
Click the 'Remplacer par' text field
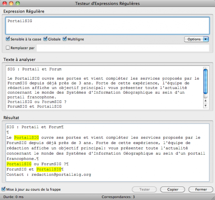122,48
